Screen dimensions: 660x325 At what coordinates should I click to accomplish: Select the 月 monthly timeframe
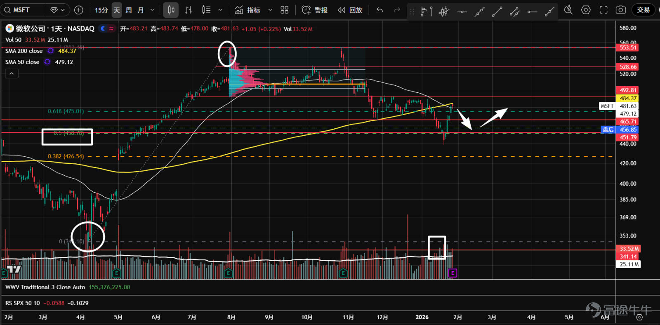141,10
